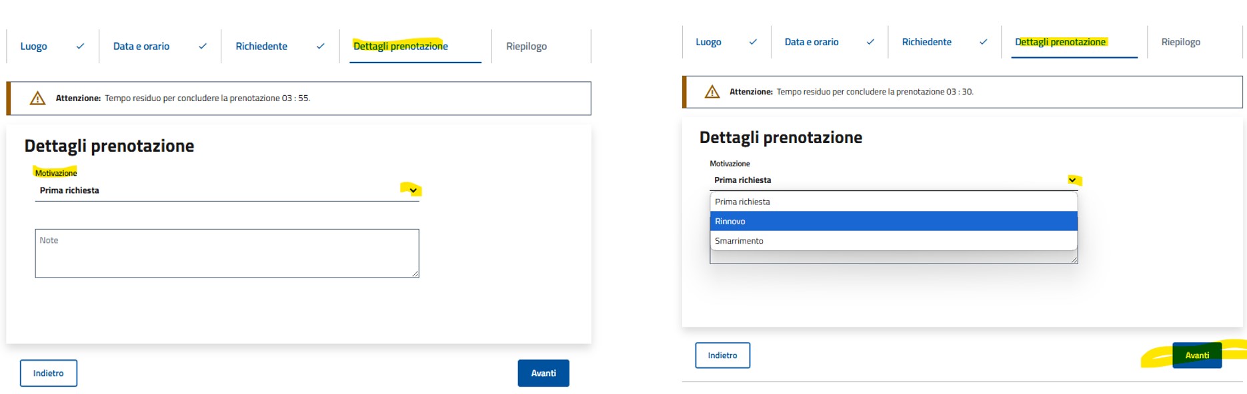Select Smarrimento in the open list
Viewport: 1247px width, 394px height.
tap(894, 241)
